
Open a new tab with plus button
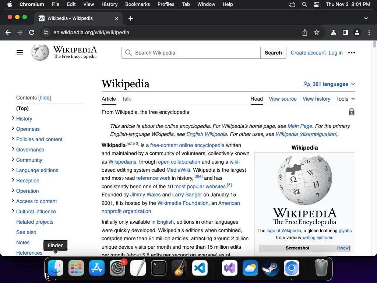click(x=131, y=18)
